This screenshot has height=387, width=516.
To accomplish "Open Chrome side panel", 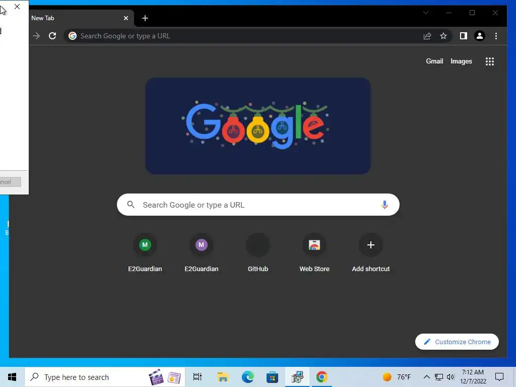I will pyautogui.click(x=464, y=36).
